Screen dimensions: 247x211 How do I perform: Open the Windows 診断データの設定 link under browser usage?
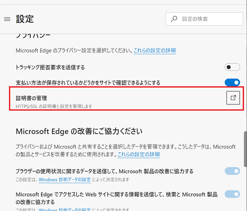pos(65,180)
